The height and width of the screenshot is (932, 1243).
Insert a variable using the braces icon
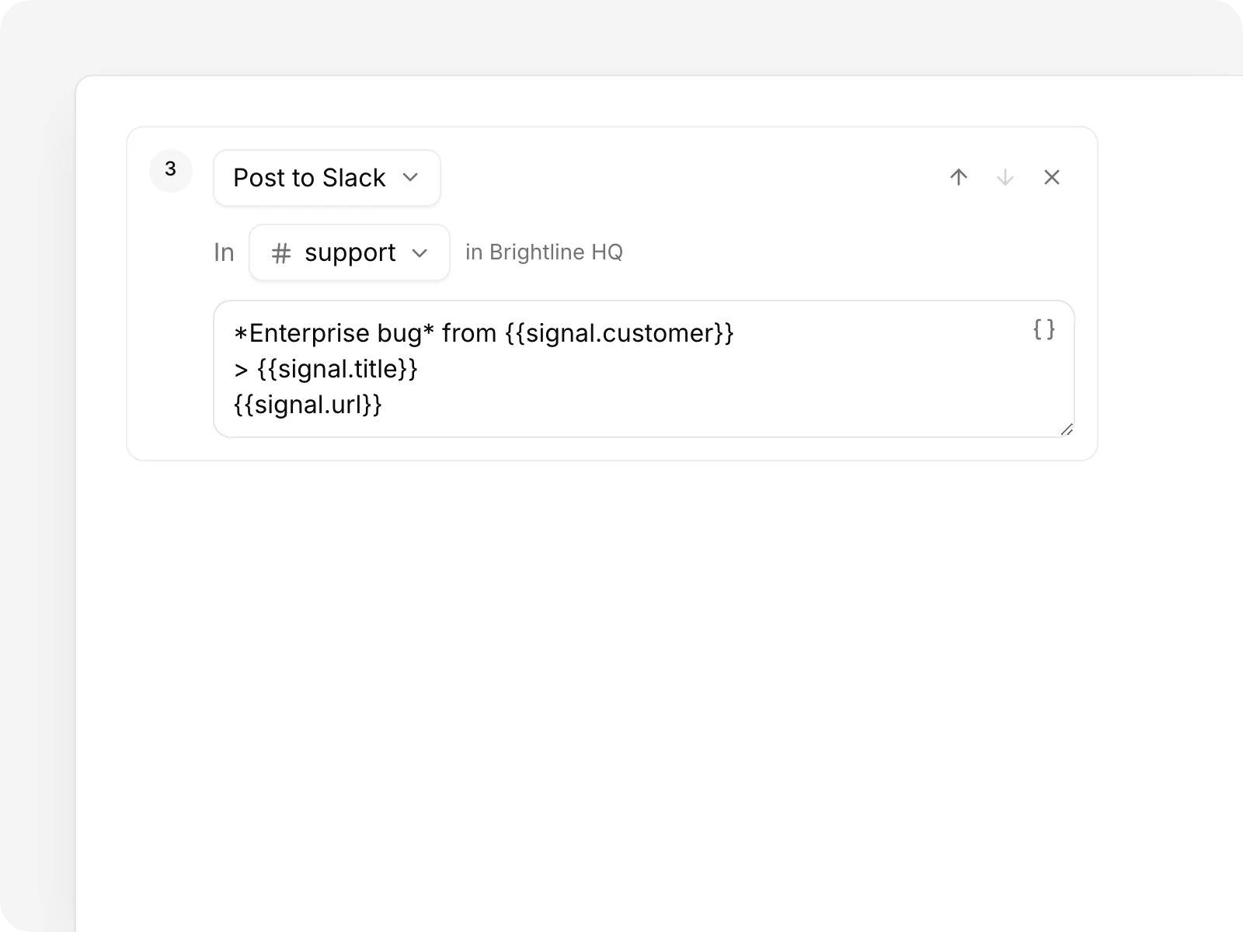[x=1044, y=329]
